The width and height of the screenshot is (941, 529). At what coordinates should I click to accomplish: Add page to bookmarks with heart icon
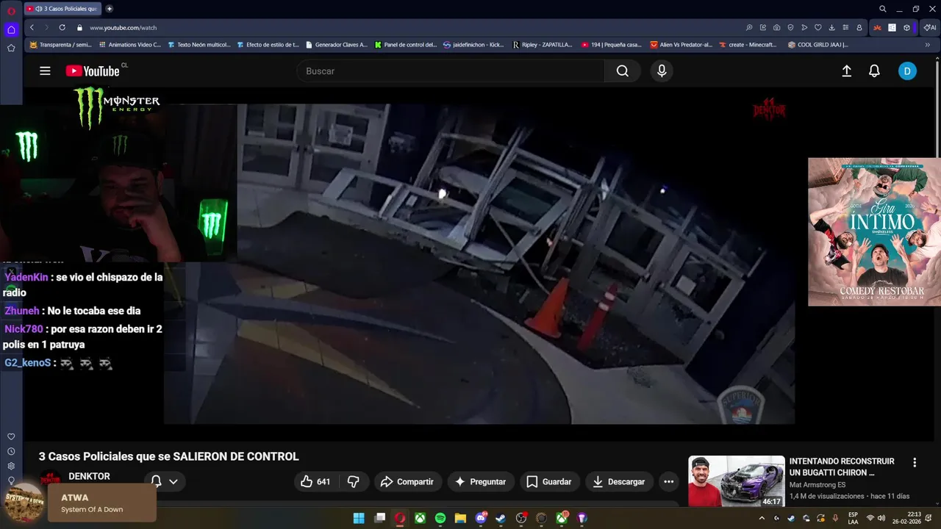[x=817, y=27]
